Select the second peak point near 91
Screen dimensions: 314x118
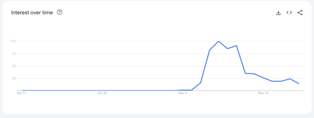(x=236, y=45)
